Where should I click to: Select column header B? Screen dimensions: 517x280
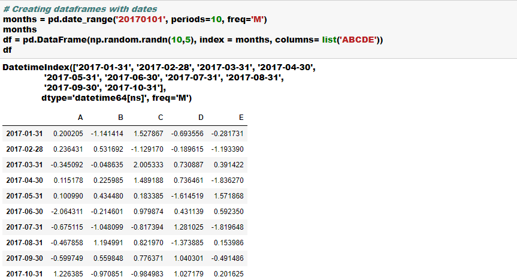pos(120,118)
